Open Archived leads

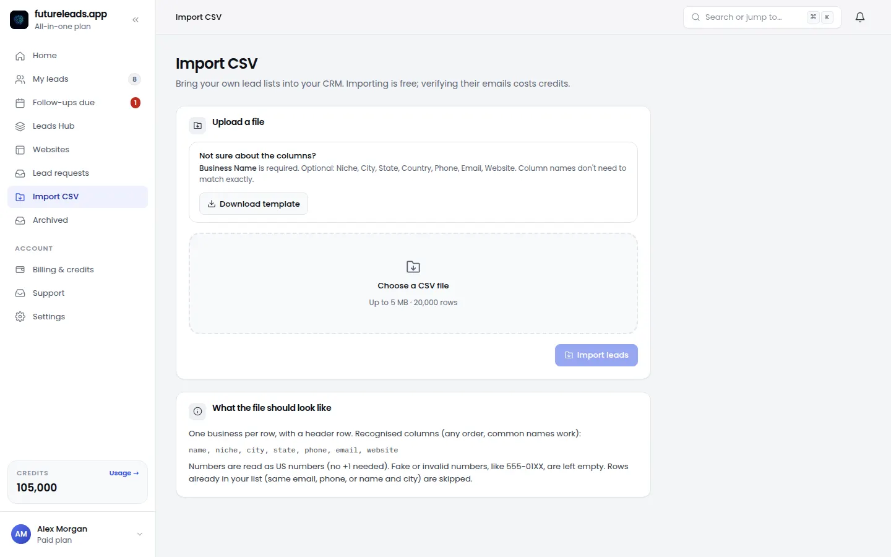point(77,220)
